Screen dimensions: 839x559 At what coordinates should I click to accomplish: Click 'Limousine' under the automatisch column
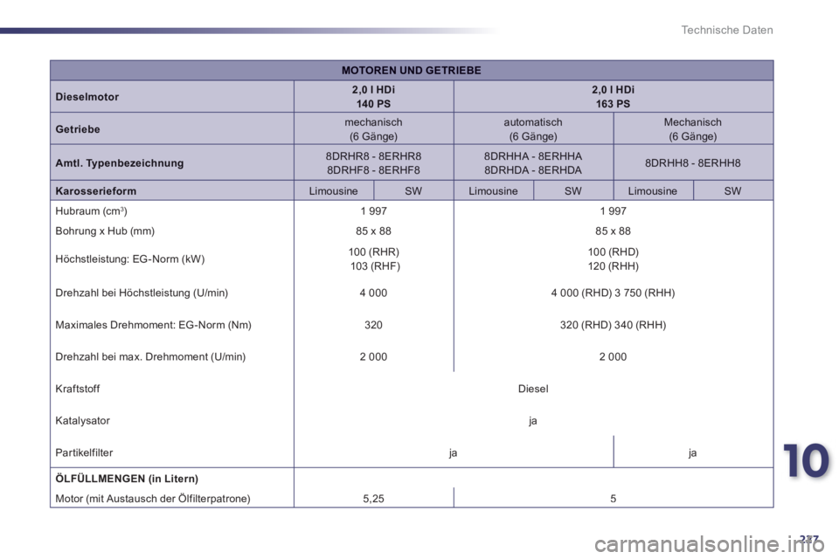(x=493, y=191)
